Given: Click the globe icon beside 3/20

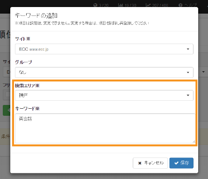Looking at the screenshot, I should tap(95, 6).
